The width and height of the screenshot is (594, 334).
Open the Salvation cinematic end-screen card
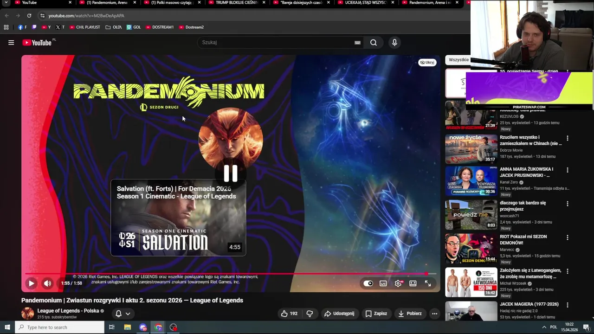(178, 218)
